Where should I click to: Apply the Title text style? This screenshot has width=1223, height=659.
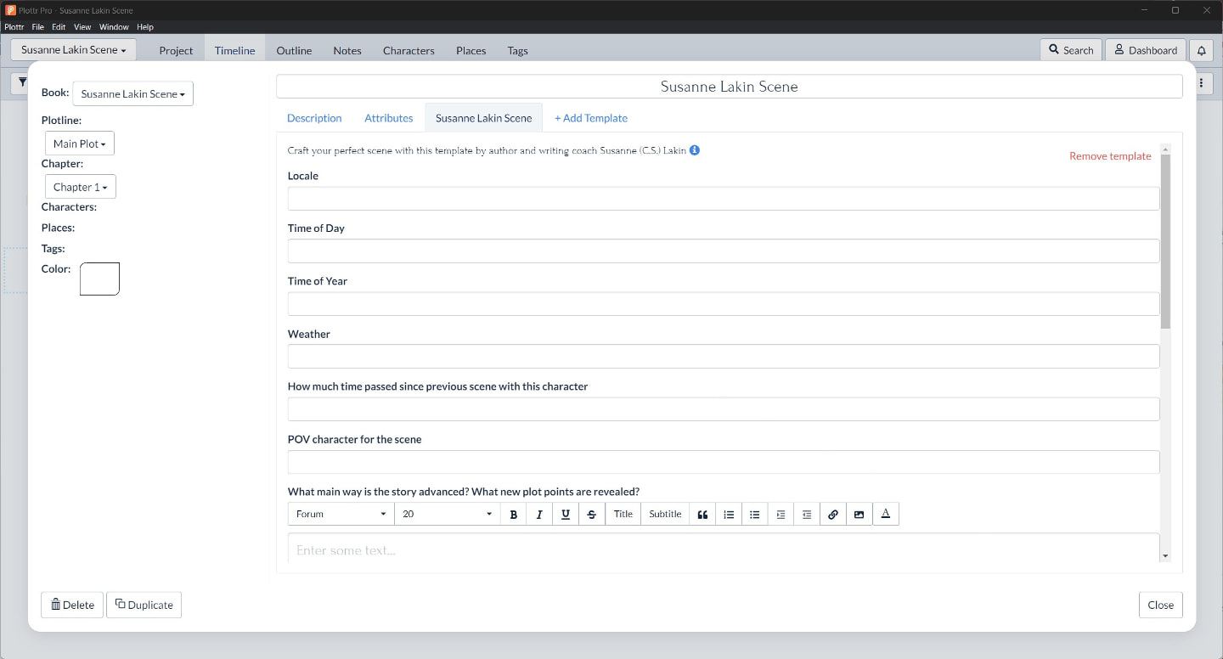click(623, 514)
